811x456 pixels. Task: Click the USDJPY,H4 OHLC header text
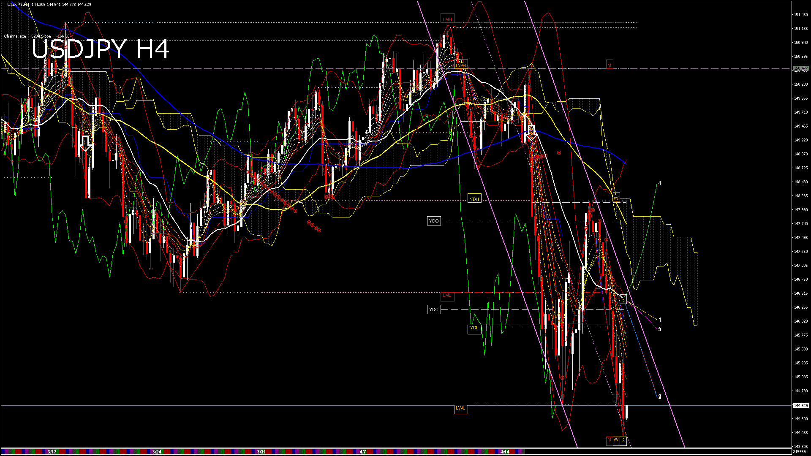(49, 5)
